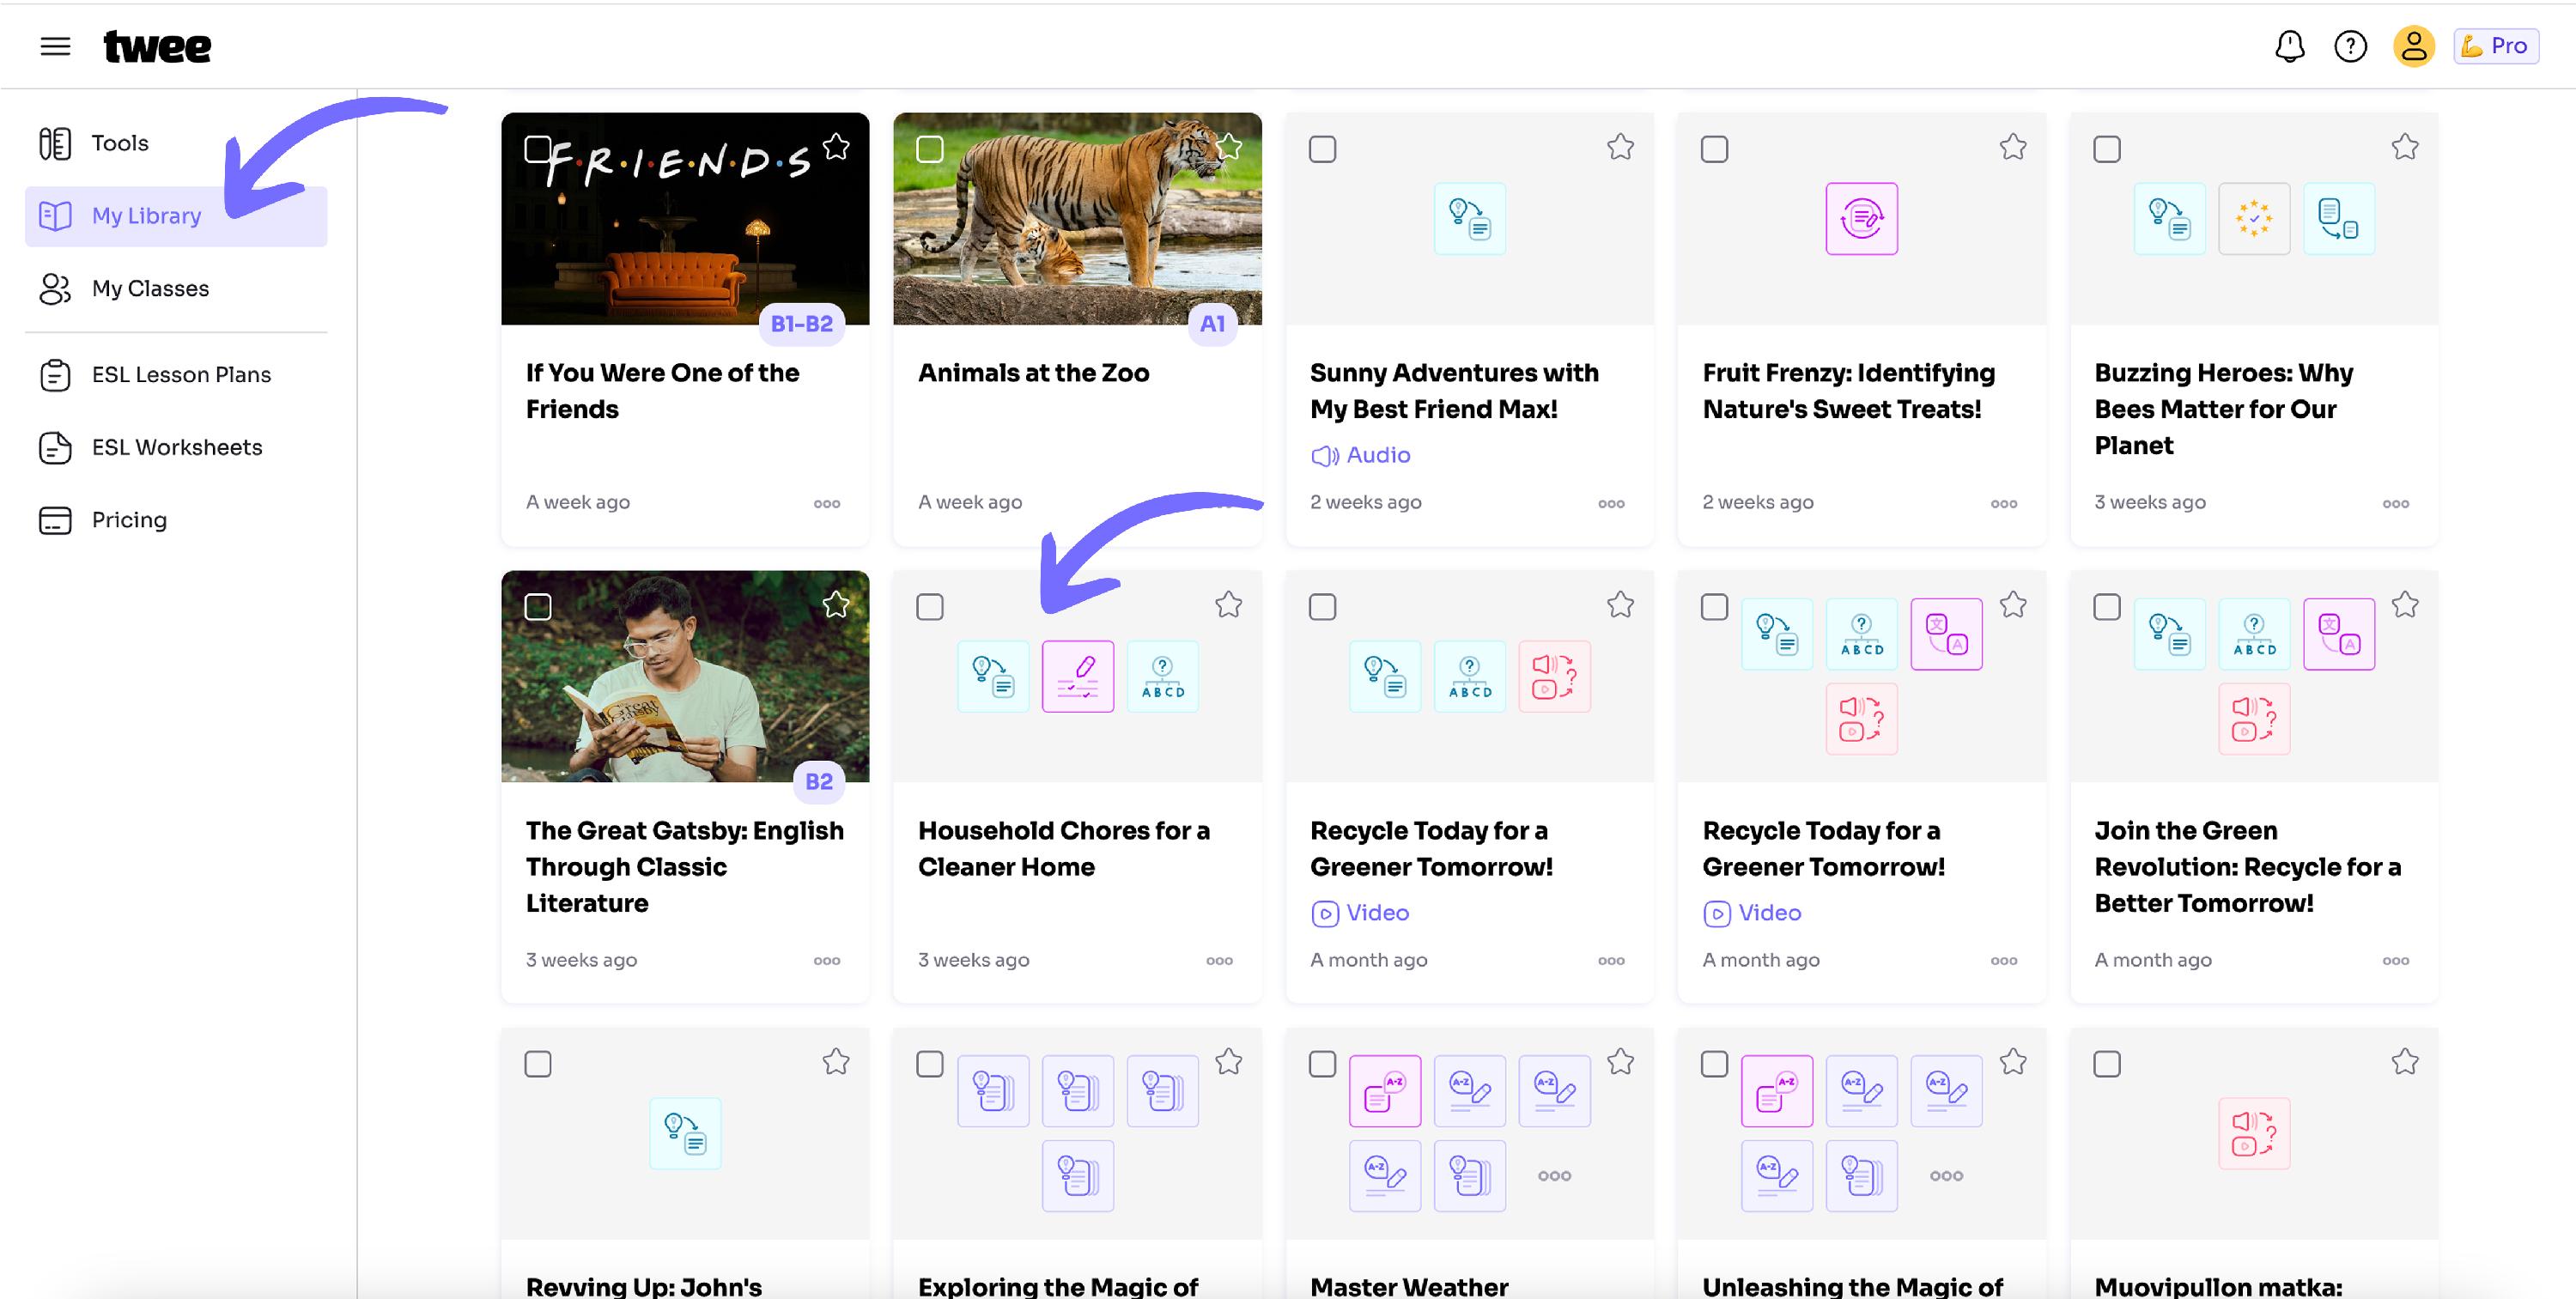Star the Household Chores lesson
2576x1299 pixels.
pyautogui.click(x=1229, y=605)
